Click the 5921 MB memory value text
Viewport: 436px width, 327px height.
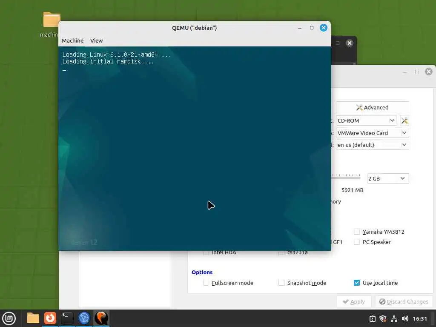pos(352,190)
